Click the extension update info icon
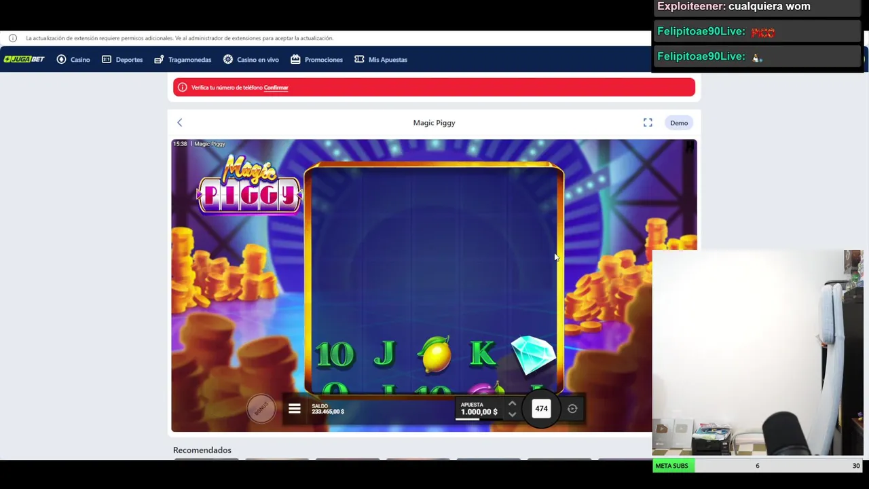Image resolution: width=869 pixels, height=489 pixels. (x=13, y=38)
